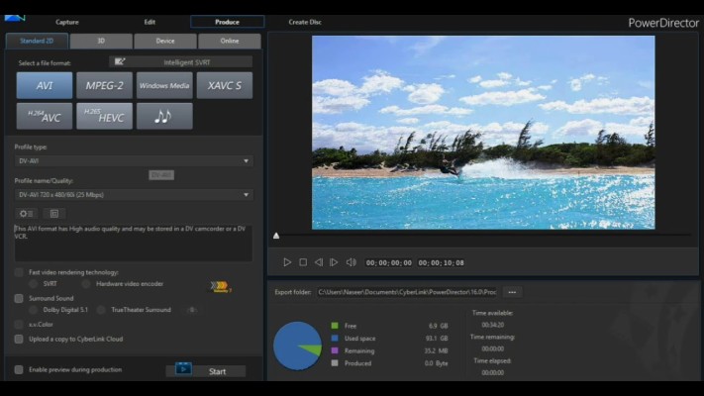
Task: Choose the MPEG-2 format button
Action: pyautogui.click(x=104, y=85)
